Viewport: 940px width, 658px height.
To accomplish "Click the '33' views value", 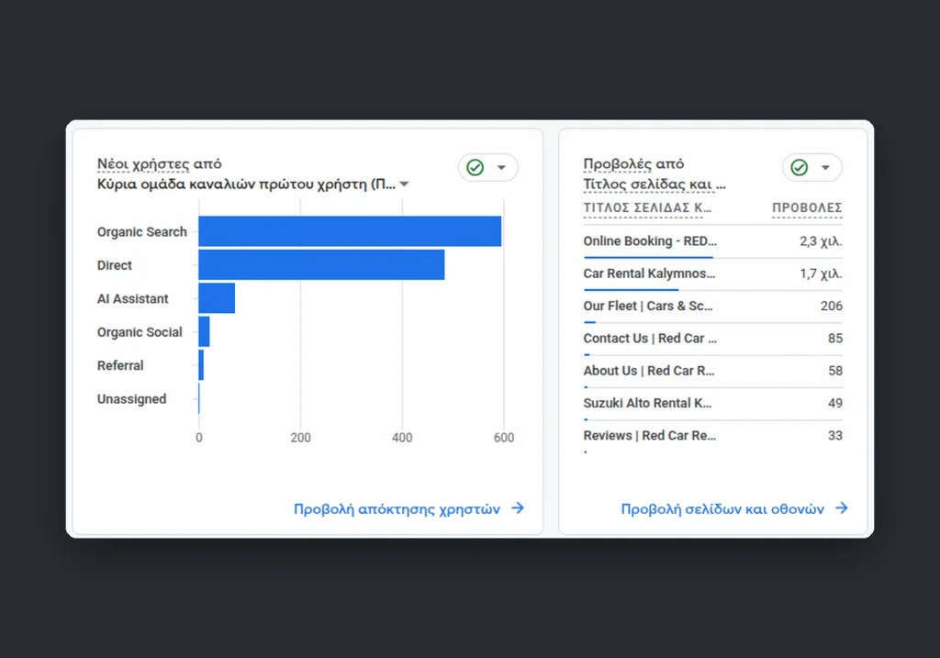I will tap(835, 435).
